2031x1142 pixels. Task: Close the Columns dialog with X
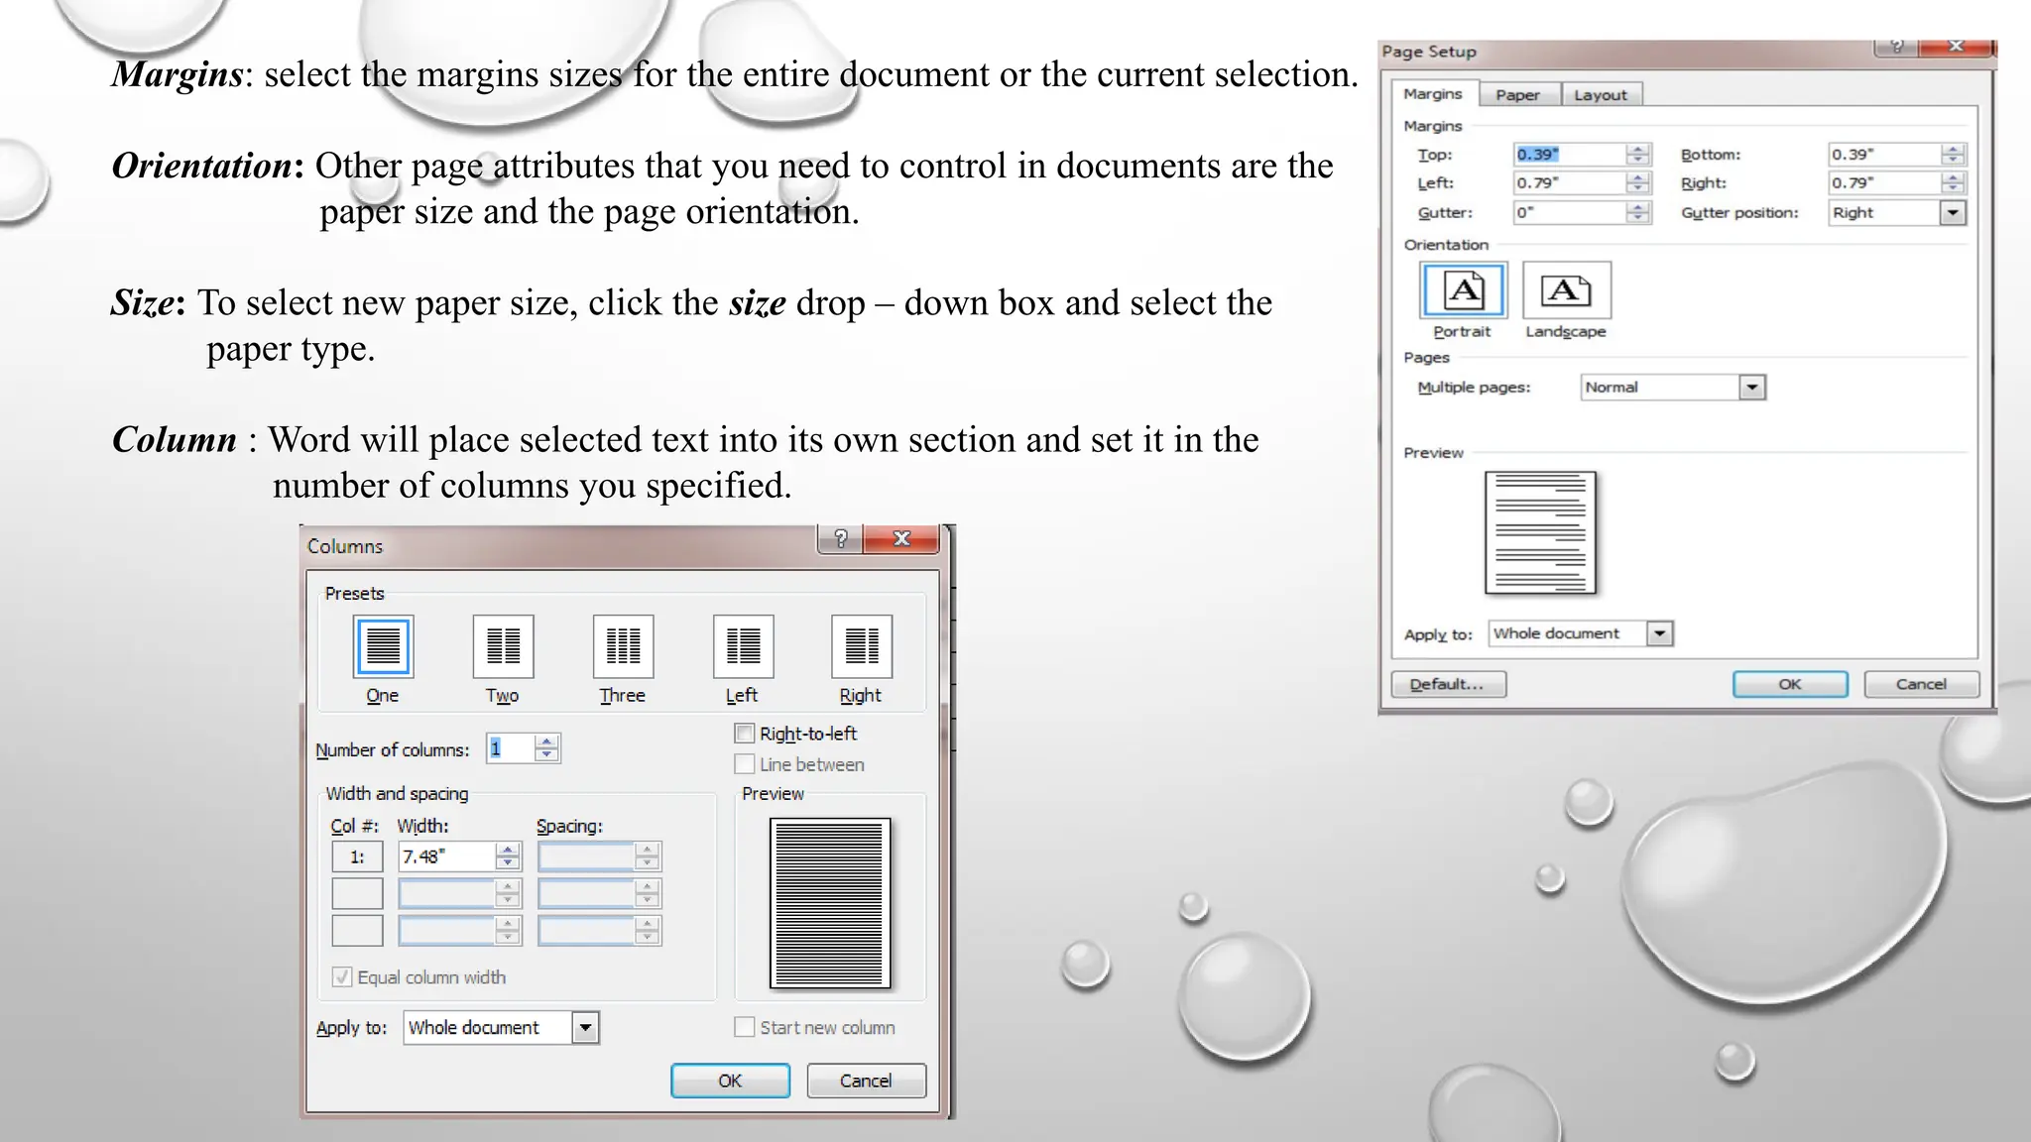tap(901, 538)
